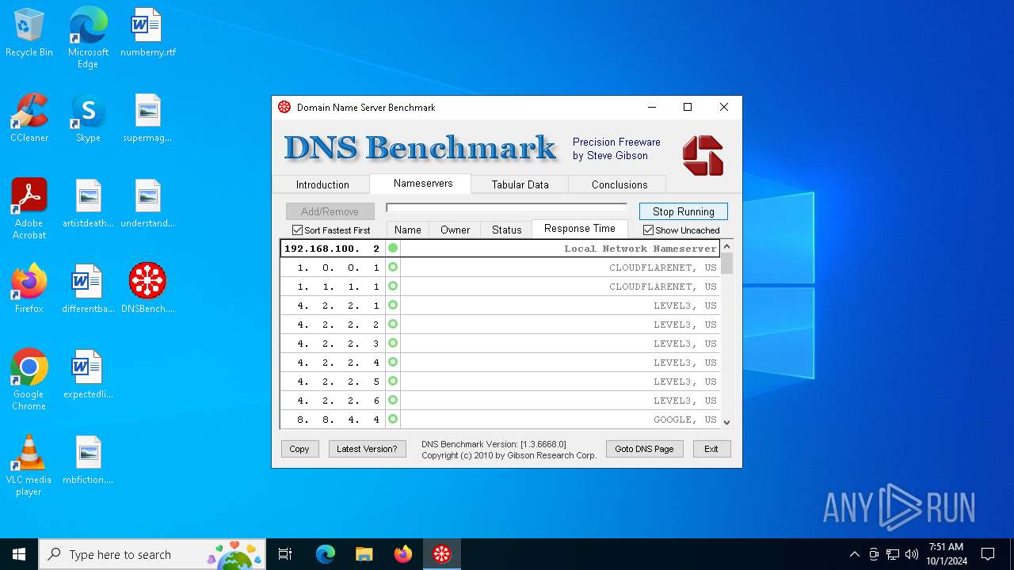Click the DNS Benchmark title bar icon

coord(284,107)
